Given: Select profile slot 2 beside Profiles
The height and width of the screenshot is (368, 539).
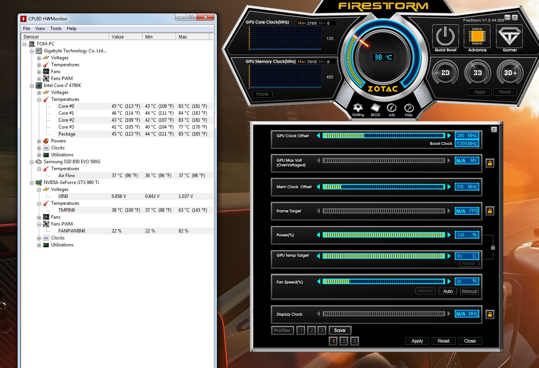Looking at the screenshot, I should pyautogui.click(x=312, y=330).
